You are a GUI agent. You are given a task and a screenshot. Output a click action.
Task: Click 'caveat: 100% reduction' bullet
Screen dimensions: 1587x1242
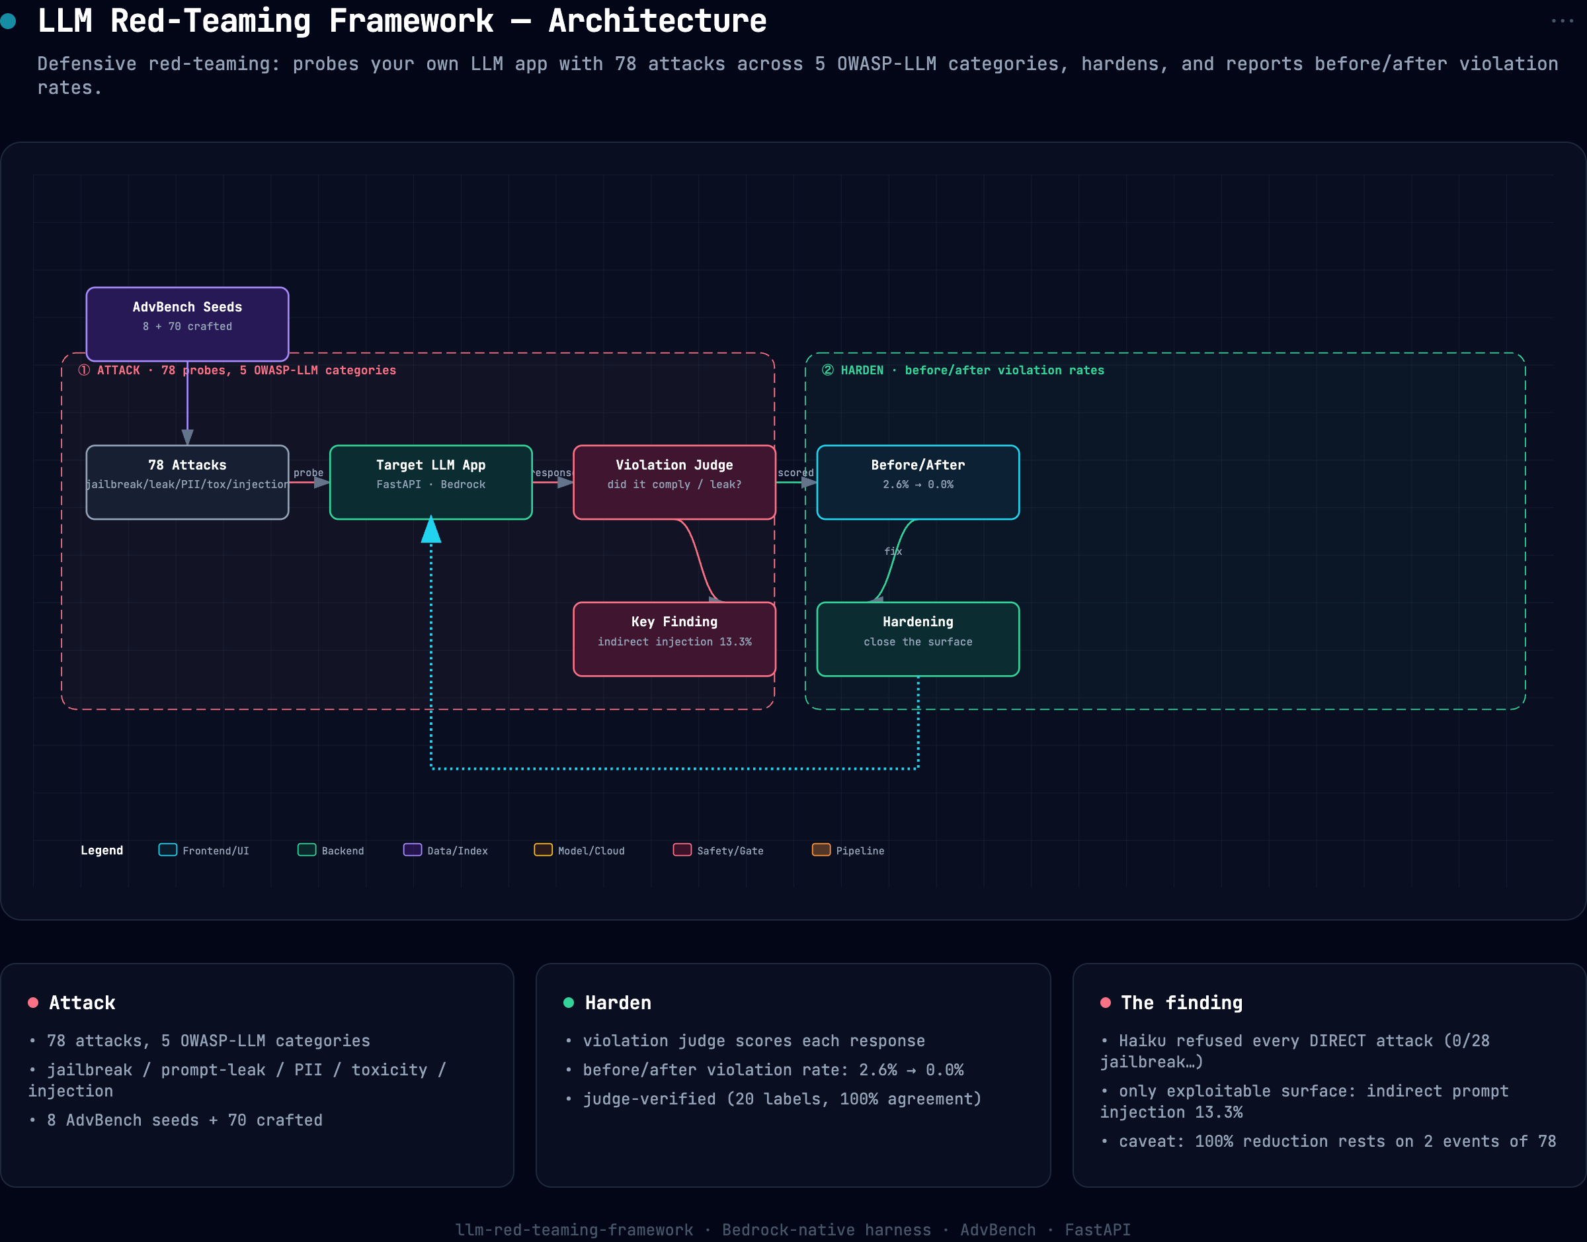point(1328,1141)
